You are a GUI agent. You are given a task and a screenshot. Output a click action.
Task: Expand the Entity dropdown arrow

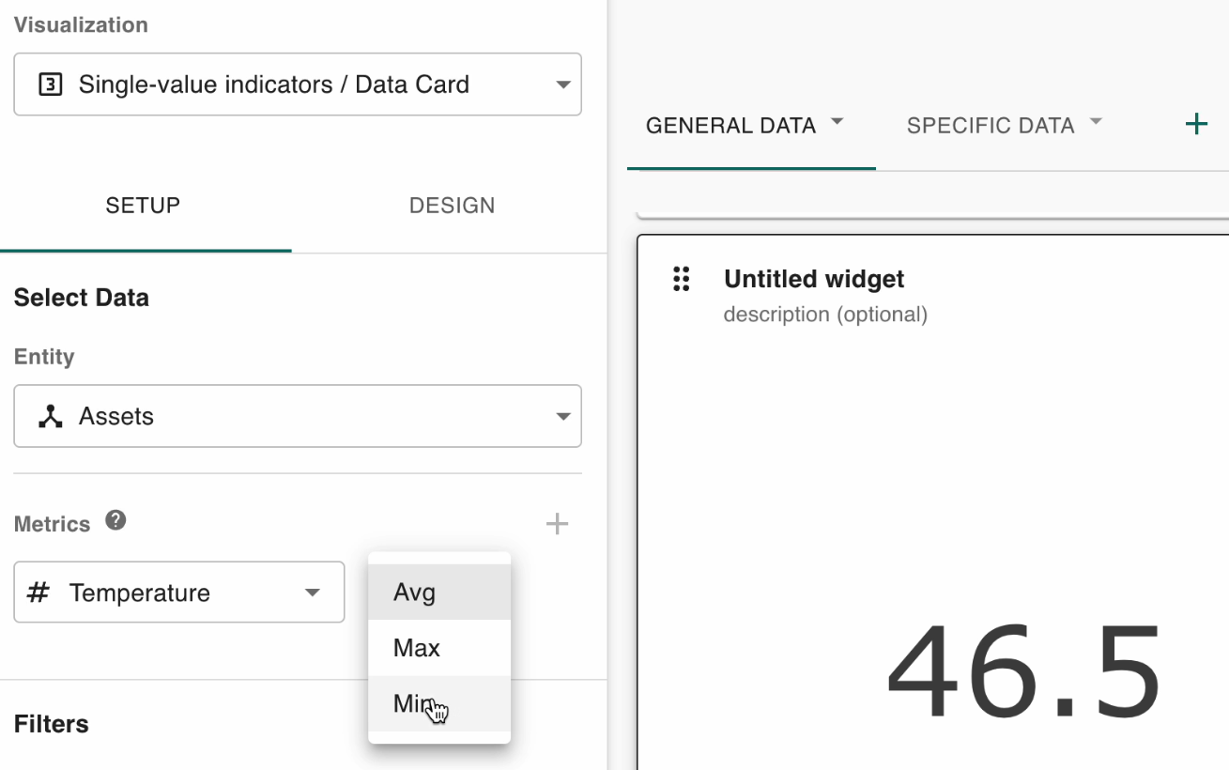(562, 417)
